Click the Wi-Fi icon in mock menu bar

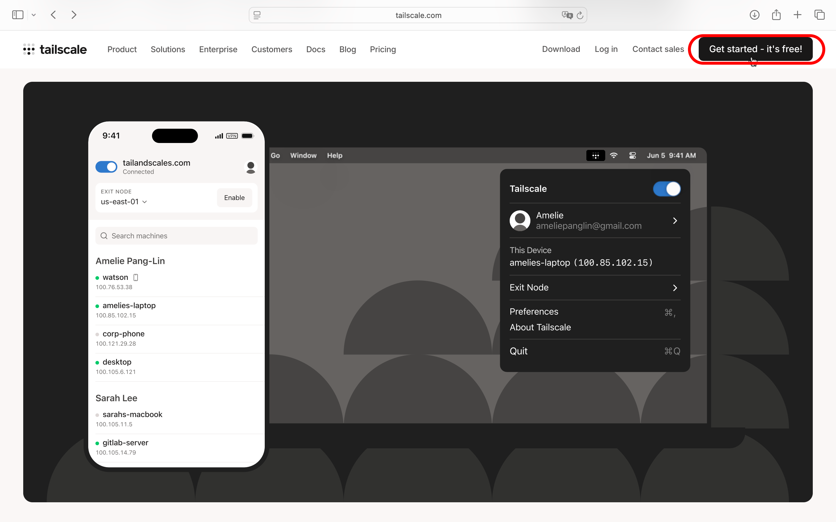click(x=614, y=155)
